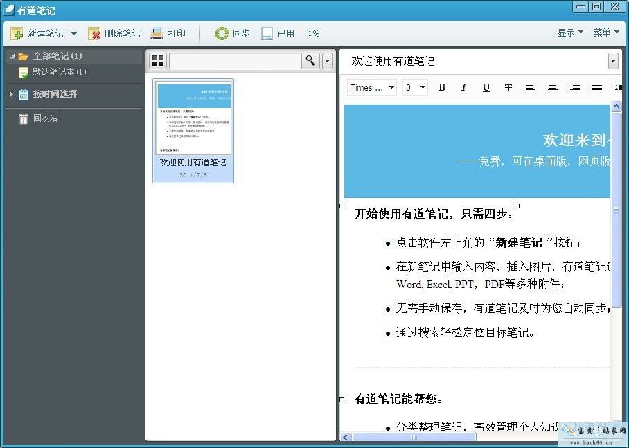The width and height of the screenshot is (629, 448).
Task: Click the New Note (新建笔记) button
Action: [37, 33]
